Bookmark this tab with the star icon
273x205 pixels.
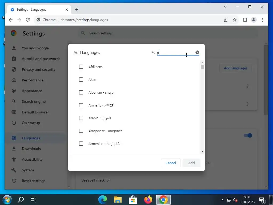235,20
